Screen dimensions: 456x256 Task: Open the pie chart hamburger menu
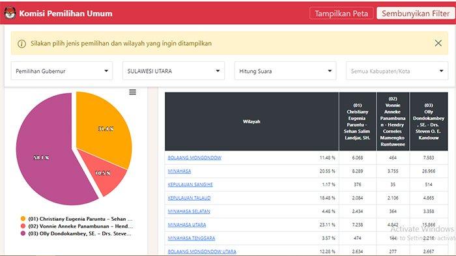point(133,92)
